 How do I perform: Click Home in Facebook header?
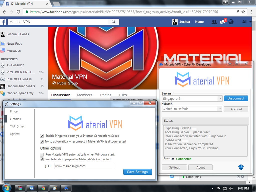click(199, 21)
